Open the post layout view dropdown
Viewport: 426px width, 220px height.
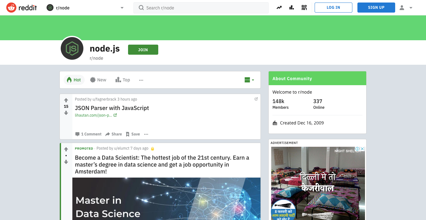tap(249, 80)
